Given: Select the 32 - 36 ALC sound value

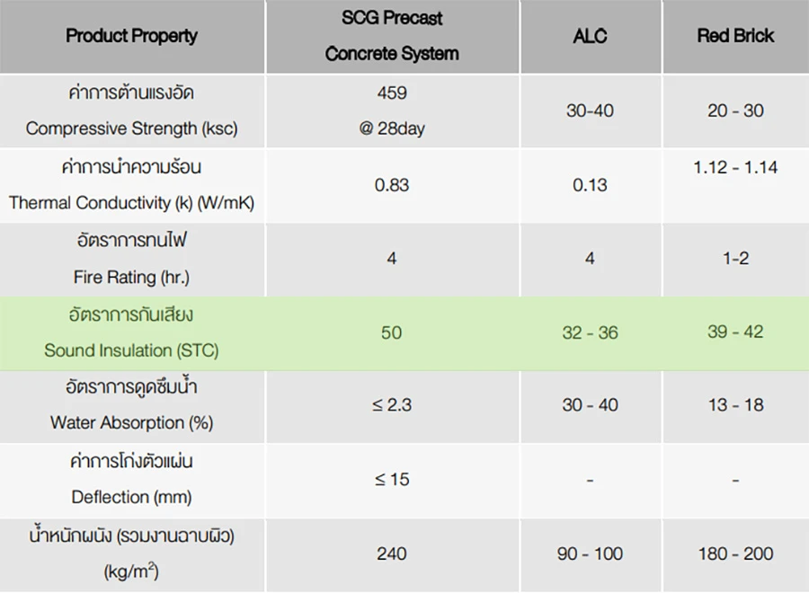Looking at the screenshot, I should pos(590,332).
